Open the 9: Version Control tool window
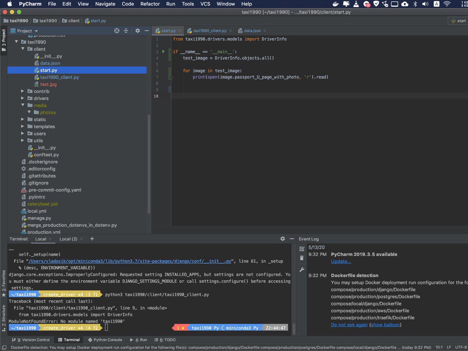468x351 pixels. 31,340
